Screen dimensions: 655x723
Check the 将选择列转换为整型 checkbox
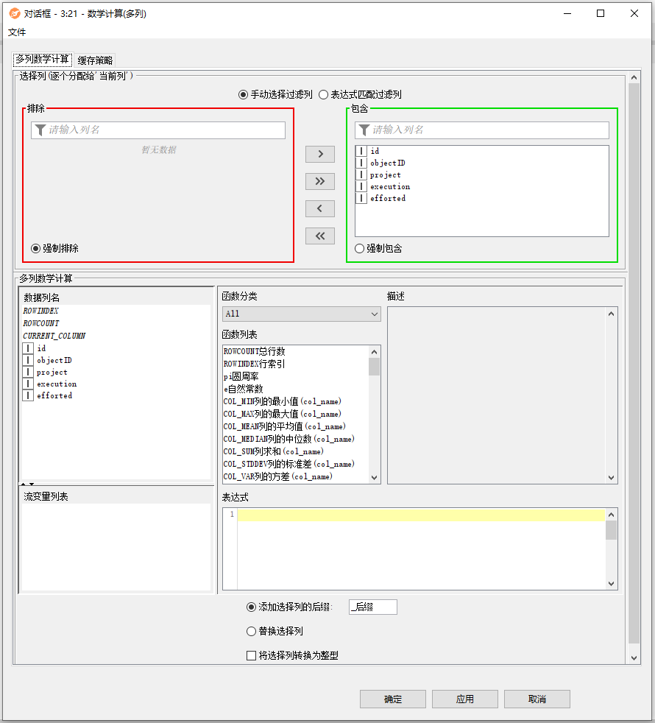[x=252, y=655]
